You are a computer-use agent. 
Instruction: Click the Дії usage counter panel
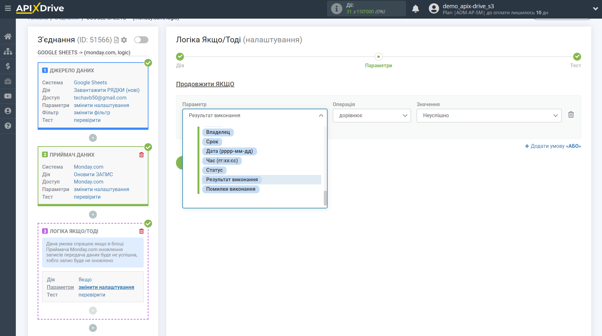pyautogui.click(x=366, y=9)
